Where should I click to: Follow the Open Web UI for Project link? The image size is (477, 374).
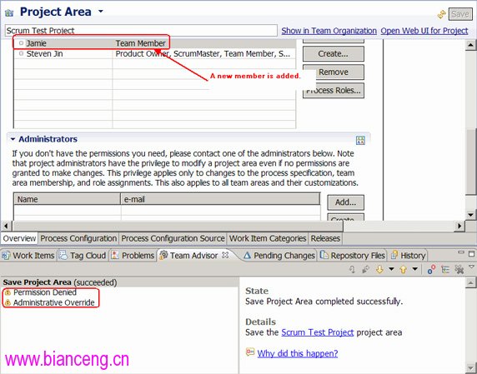tap(424, 31)
